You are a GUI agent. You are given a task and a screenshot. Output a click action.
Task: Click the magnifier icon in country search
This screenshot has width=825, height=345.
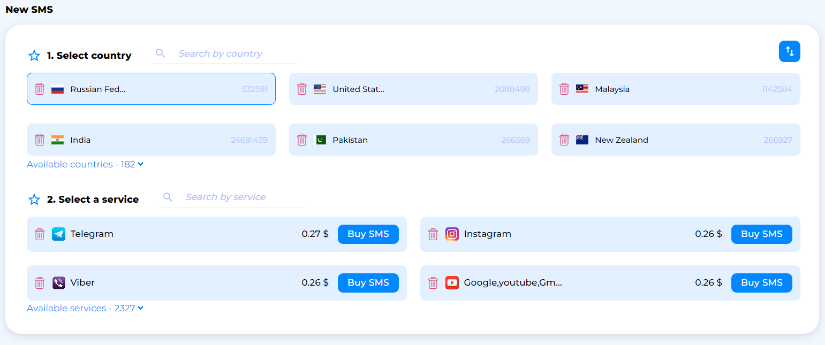(161, 53)
